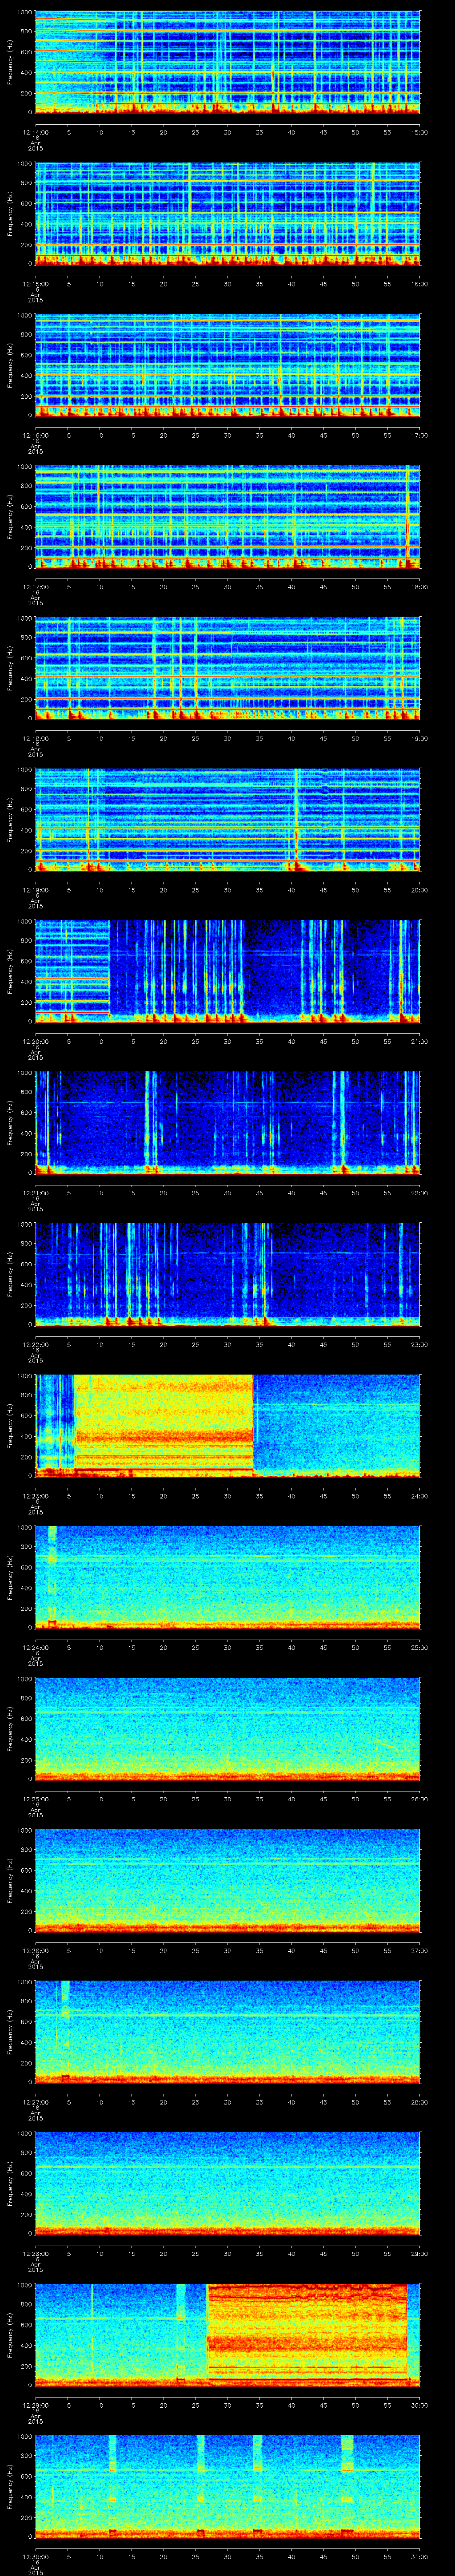Open the 12:16:00 spectrogram panel
The width and height of the screenshot is (455, 2576).
(227, 365)
